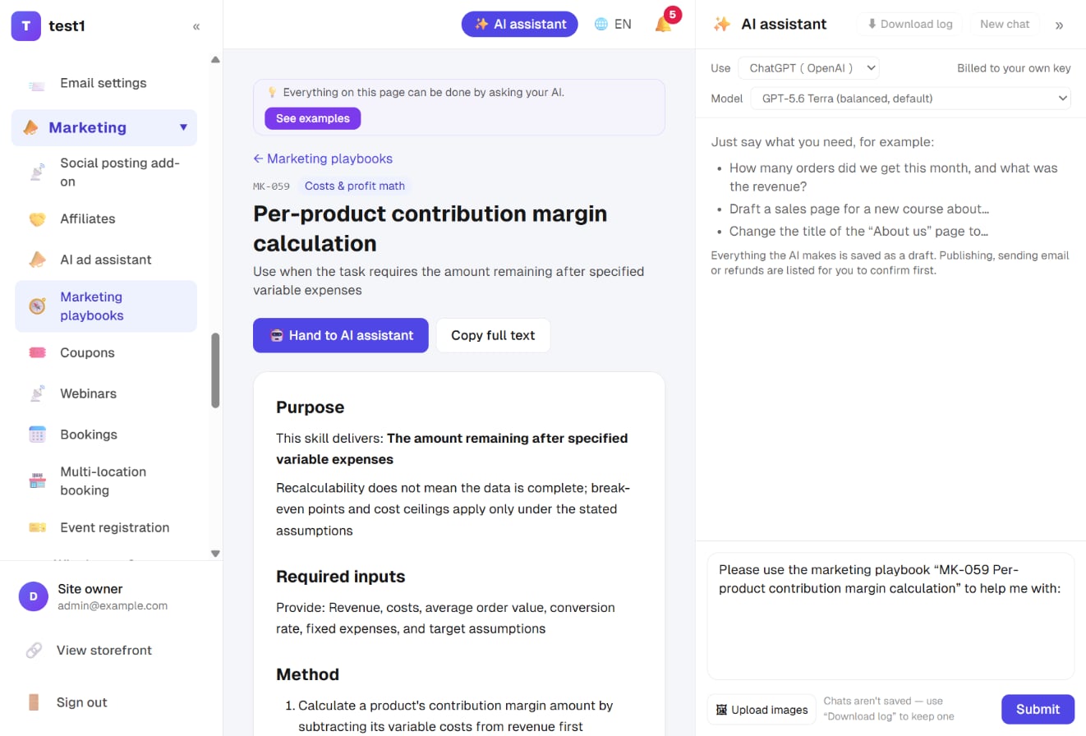This screenshot has width=1086, height=736.
Task: Click the Marketing megaphone icon
Action: (30, 127)
